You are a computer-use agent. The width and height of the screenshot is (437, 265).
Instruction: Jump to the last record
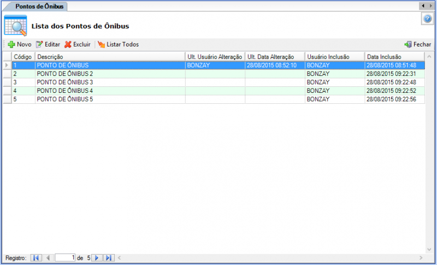(108, 257)
